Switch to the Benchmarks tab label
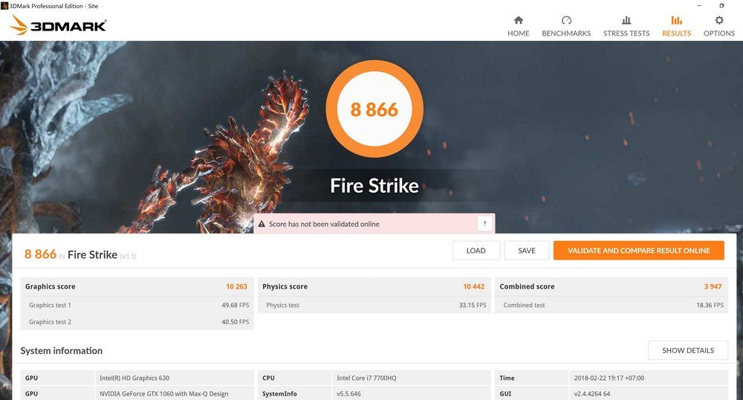743x400 pixels. tap(566, 33)
